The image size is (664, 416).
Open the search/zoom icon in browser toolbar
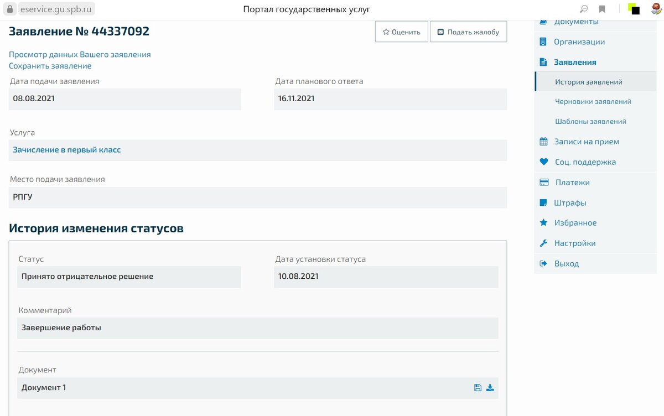click(583, 9)
